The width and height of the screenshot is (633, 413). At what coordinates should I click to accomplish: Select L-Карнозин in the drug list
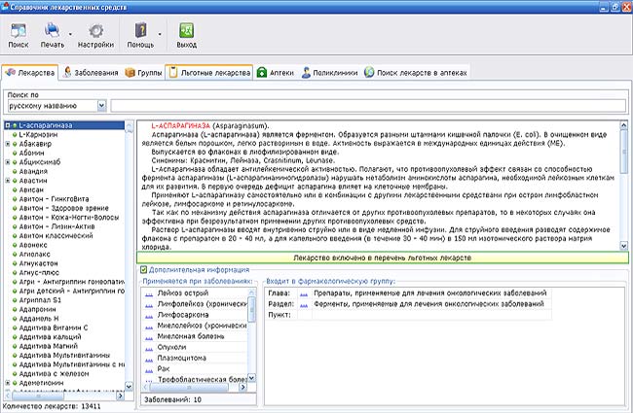38,134
